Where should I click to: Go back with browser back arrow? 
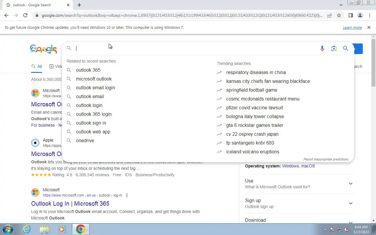point(6,15)
